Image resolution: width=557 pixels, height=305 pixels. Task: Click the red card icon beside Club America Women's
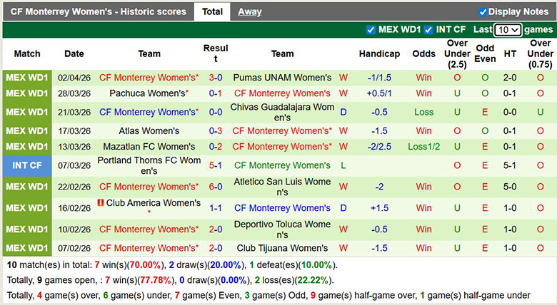pos(101,203)
